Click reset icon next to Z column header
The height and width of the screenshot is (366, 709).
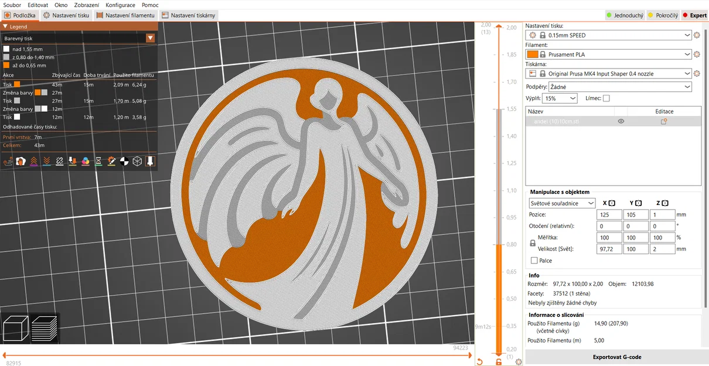pos(665,203)
